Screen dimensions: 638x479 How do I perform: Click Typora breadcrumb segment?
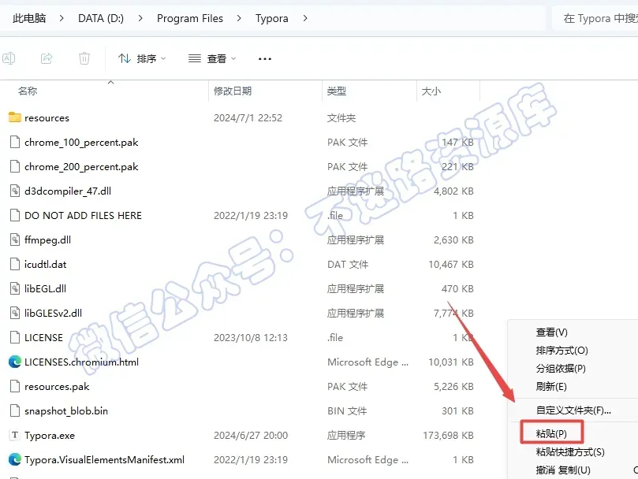point(272,18)
